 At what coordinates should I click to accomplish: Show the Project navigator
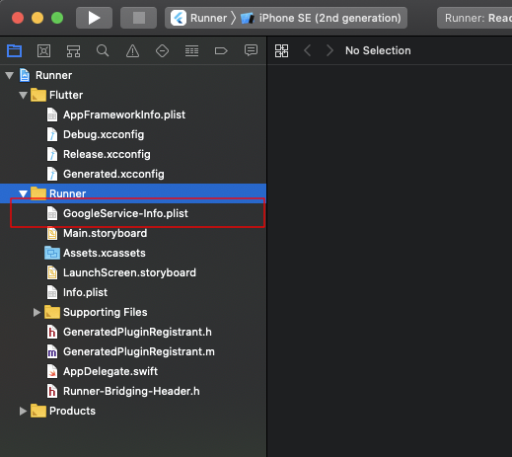coord(14,50)
